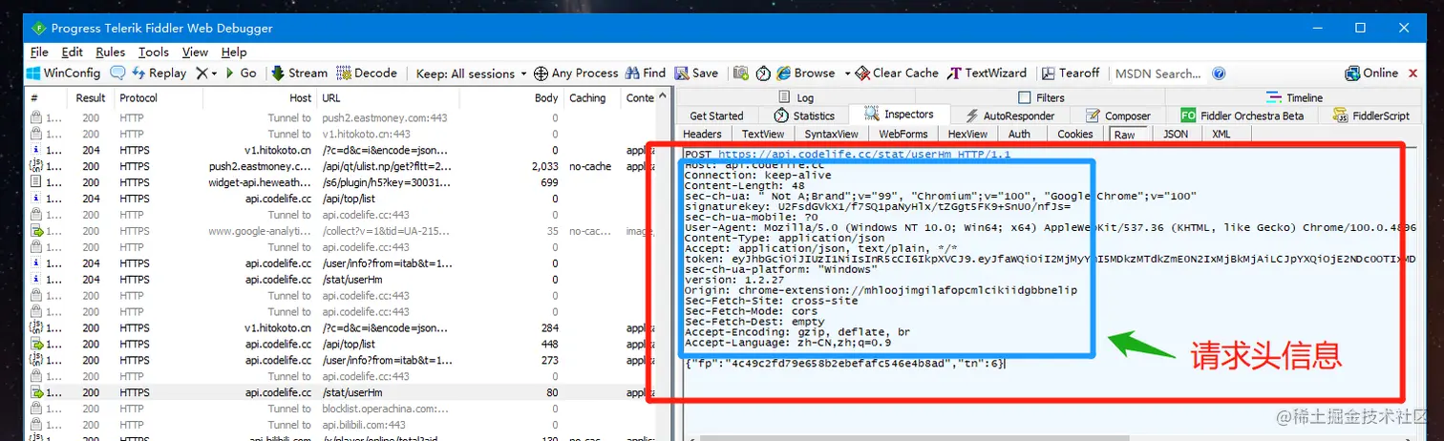Open the Help menu
The height and width of the screenshot is (441, 1444).
point(234,52)
